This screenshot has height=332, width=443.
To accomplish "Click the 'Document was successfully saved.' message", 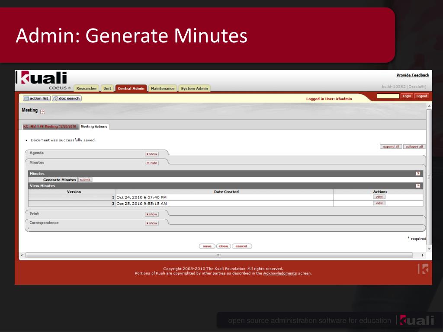I will [63, 140].
